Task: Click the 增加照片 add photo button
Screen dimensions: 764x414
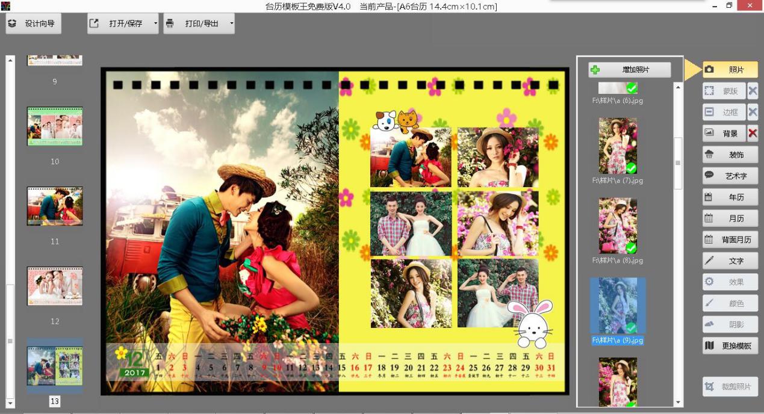Action: point(629,70)
